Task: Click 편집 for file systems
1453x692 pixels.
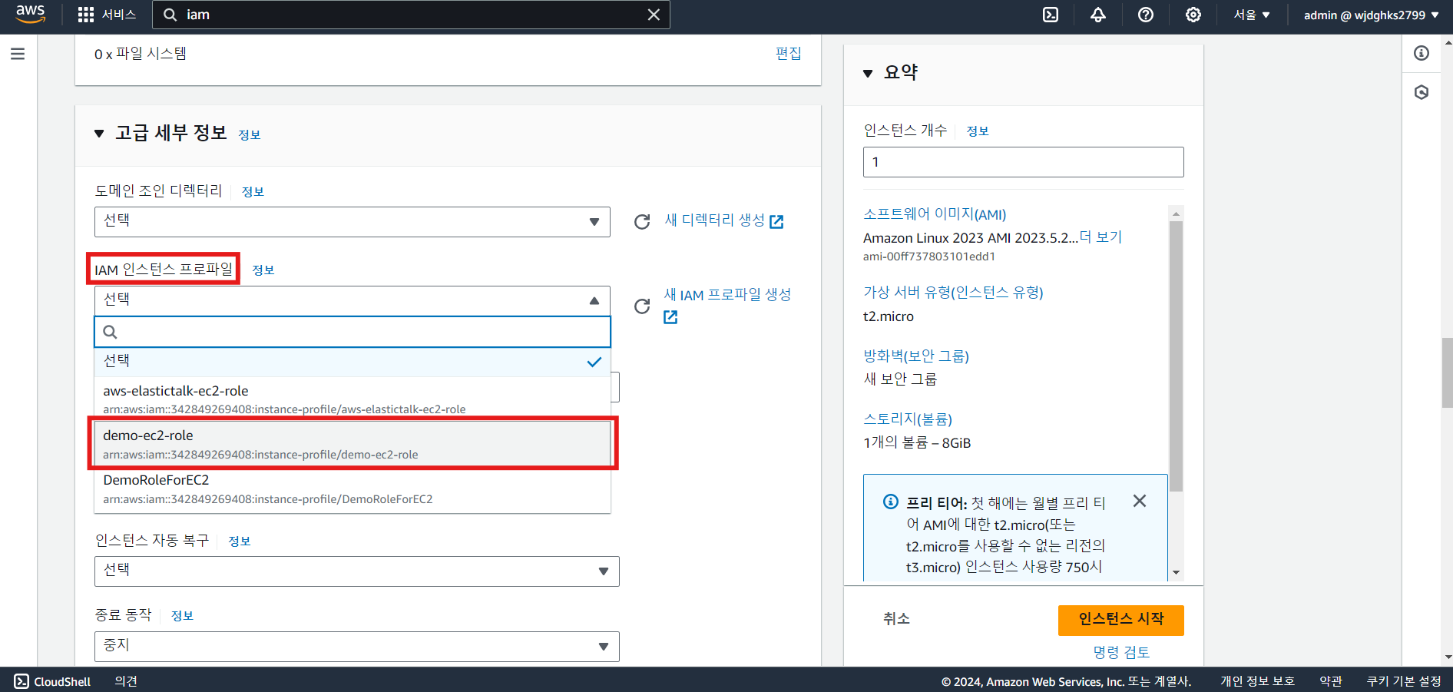Action: point(788,53)
